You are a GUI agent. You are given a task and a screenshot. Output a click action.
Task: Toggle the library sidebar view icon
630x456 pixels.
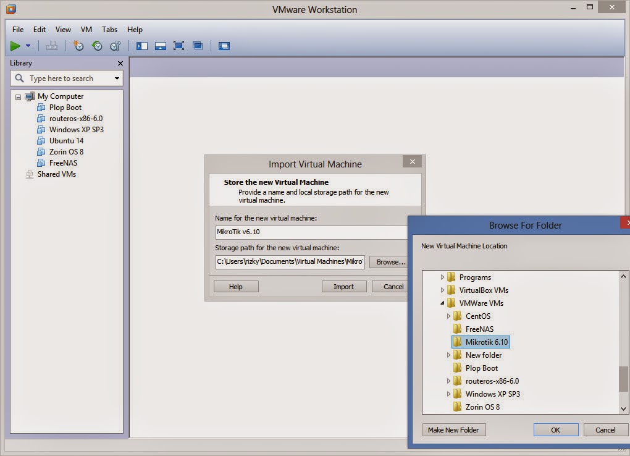point(142,46)
